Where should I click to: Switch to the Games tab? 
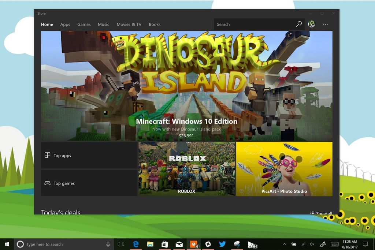point(84,24)
